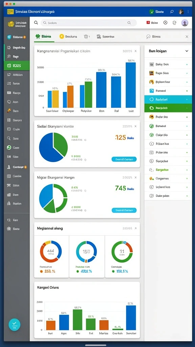Click the blue button under 125
The image size is (195, 347).
pos(124,159)
